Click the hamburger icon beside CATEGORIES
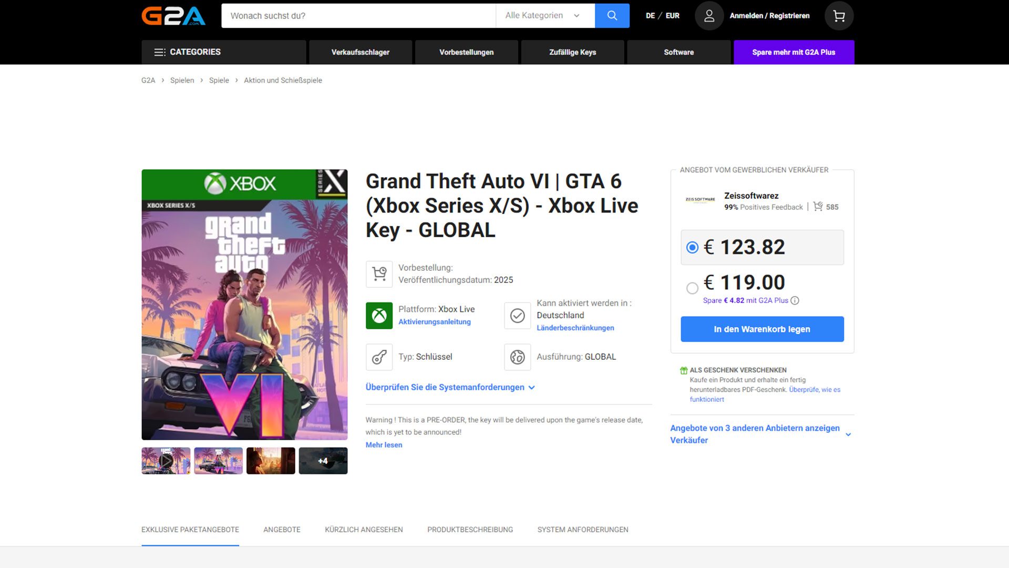Image resolution: width=1009 pixels, height=568 pixels. tap(159, 52)
